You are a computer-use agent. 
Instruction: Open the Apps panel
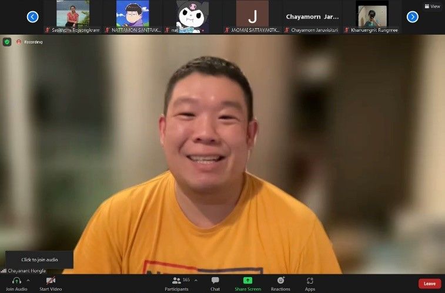coord(310,281)
